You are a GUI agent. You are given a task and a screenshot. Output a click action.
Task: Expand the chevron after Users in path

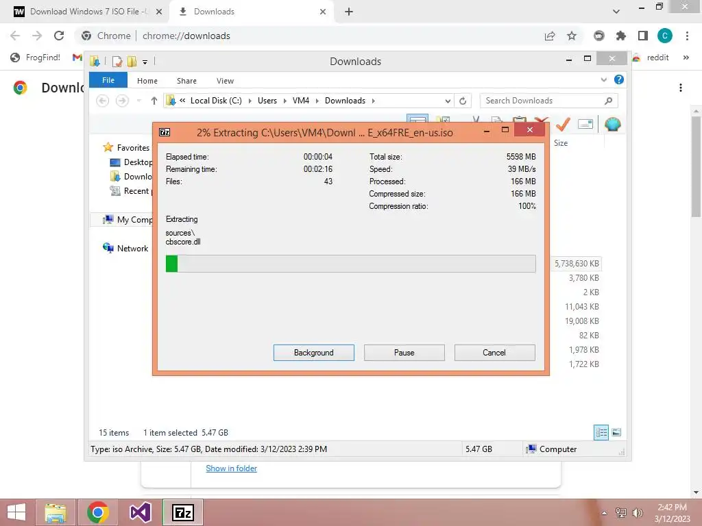point(285,101)
